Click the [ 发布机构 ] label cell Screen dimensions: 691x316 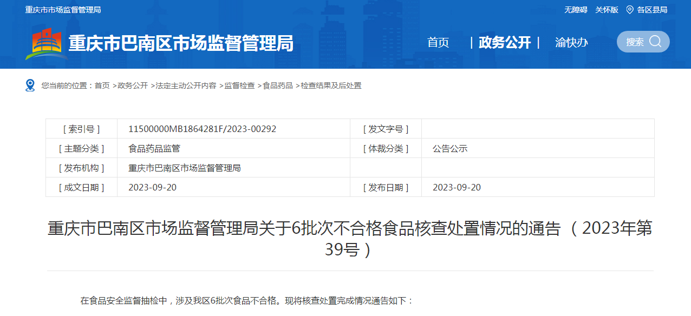[x=82, y=168]
